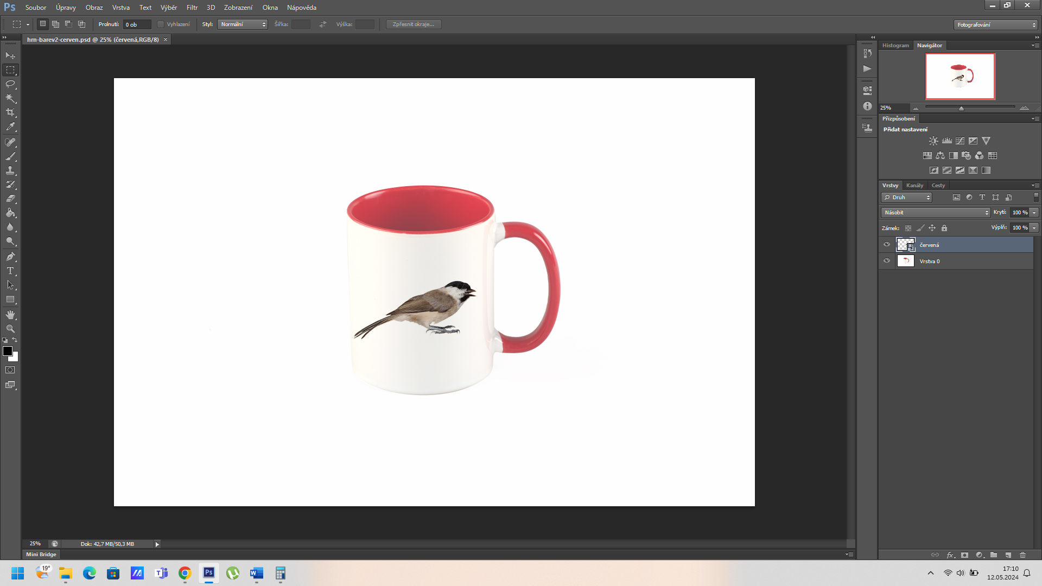
Task: Hide the Vrstva 0 layer
Action: click(887, 261)
